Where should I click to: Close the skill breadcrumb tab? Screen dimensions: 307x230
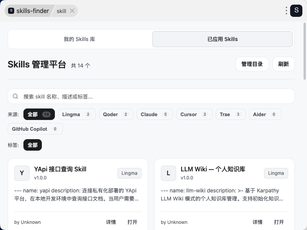tap(72, 11)
